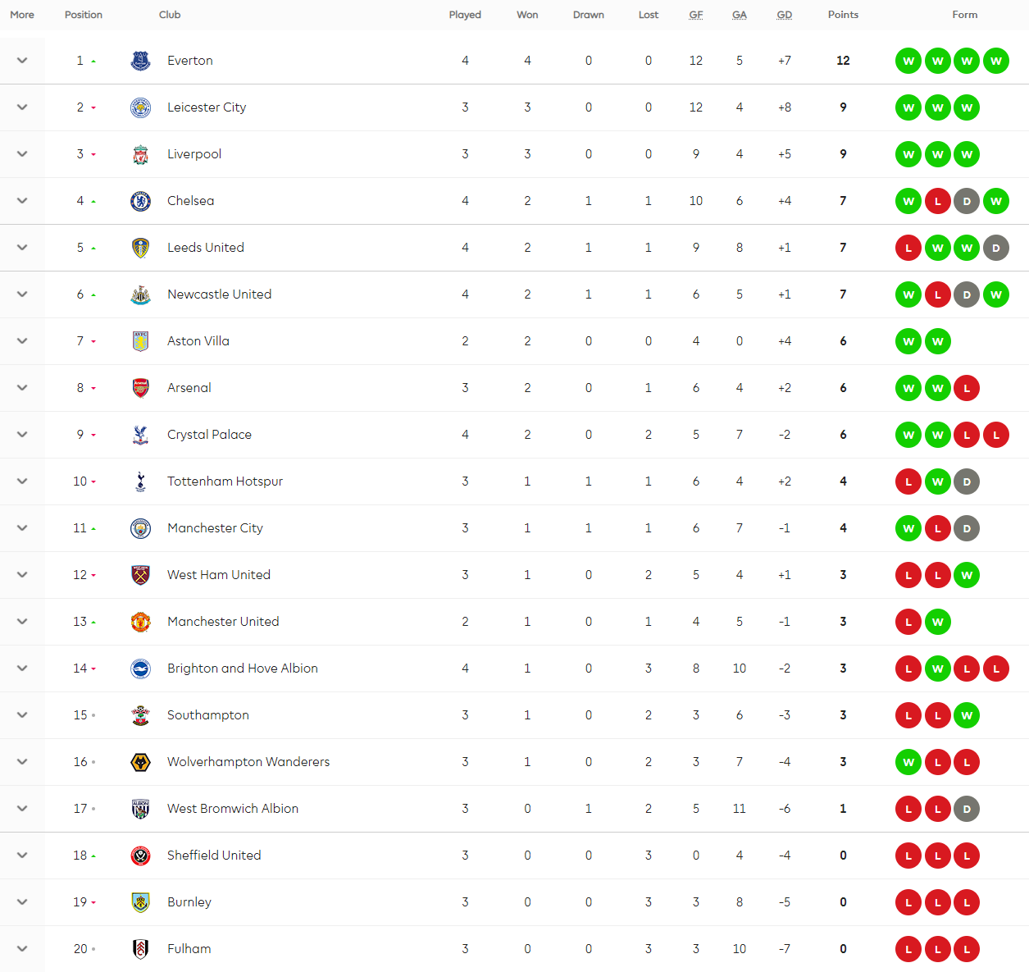Click the Fulham club crest

141,949
